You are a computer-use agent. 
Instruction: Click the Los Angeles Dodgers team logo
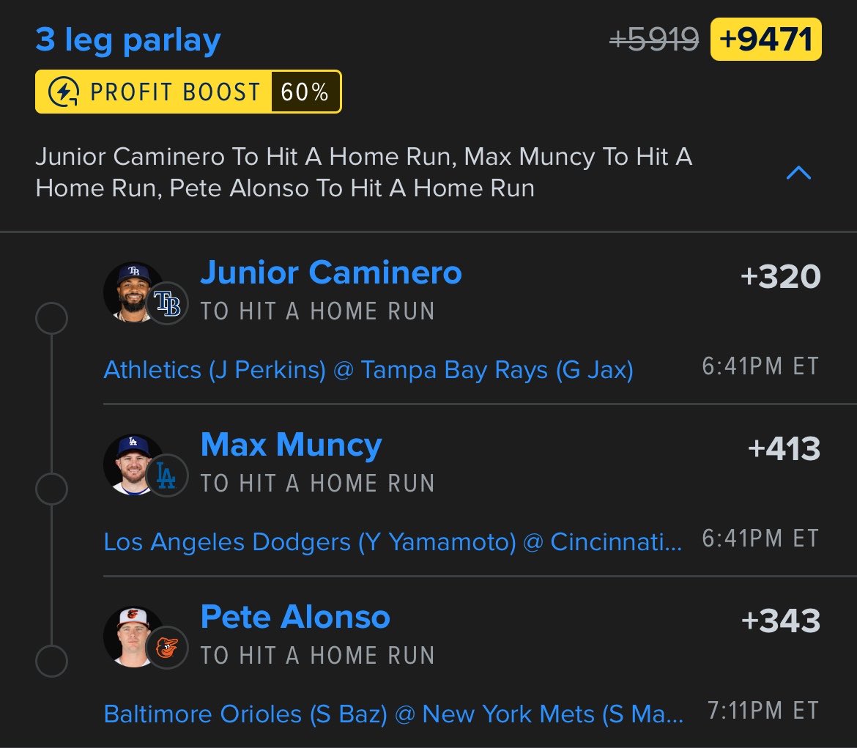[167, 475]
